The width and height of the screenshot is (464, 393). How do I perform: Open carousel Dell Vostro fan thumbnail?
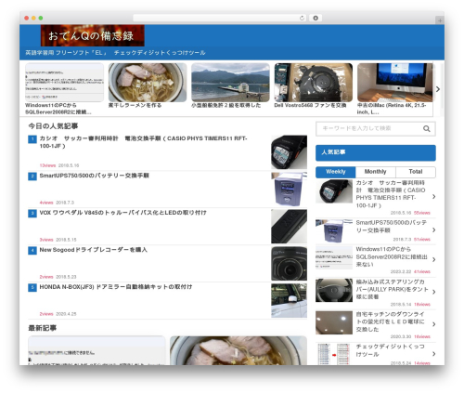(314, 83)
